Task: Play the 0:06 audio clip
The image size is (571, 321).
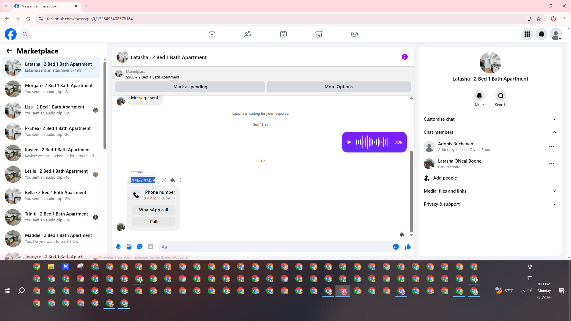Action: click(349, 142)
